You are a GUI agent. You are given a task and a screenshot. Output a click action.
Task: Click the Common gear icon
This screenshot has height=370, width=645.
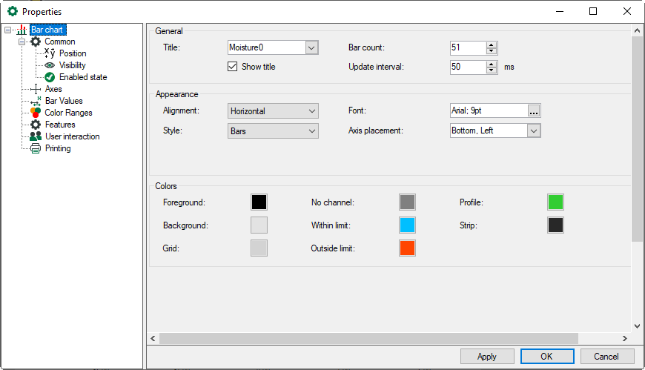point(36,42)
